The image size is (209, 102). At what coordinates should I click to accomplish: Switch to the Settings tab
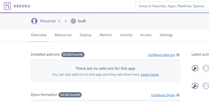(166, 35)
